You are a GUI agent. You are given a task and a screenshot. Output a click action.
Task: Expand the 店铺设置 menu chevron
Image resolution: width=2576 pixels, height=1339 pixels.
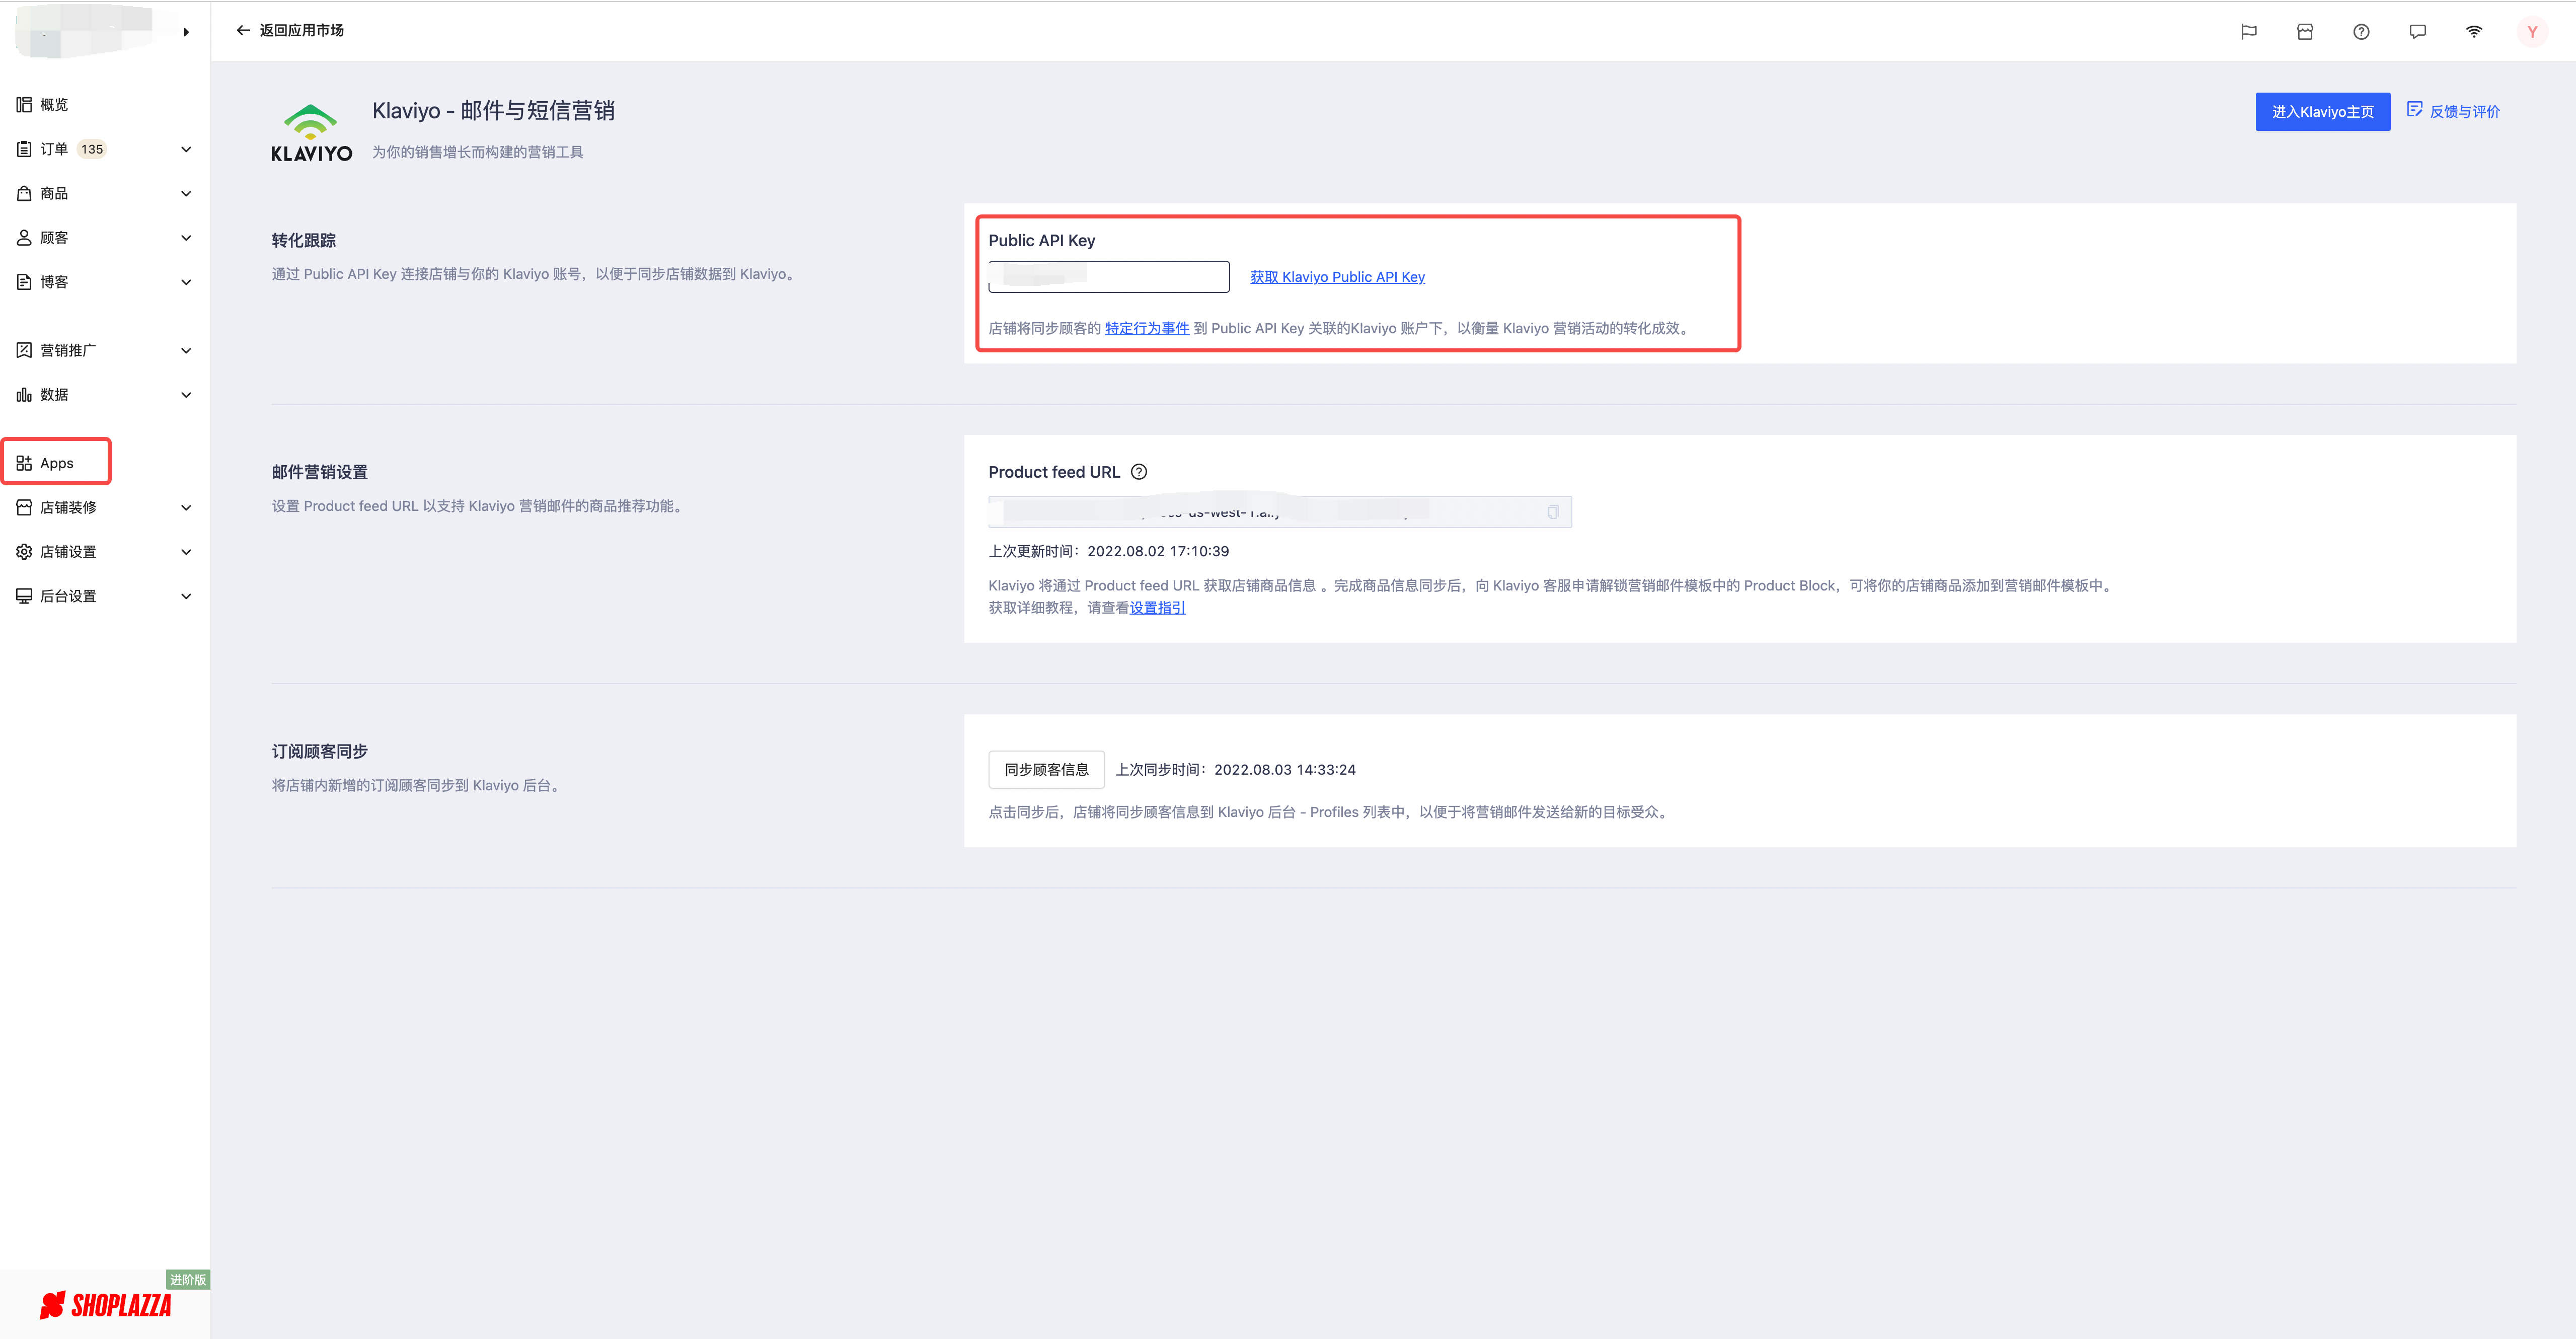[x=186, y=552]
